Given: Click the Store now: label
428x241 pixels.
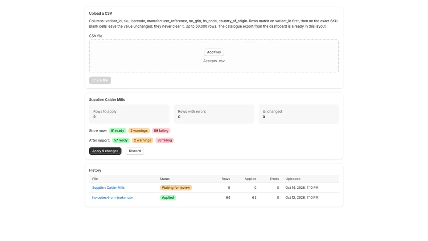Looking at the screenshot, I should pyautogui.click(x=98, y=131).
